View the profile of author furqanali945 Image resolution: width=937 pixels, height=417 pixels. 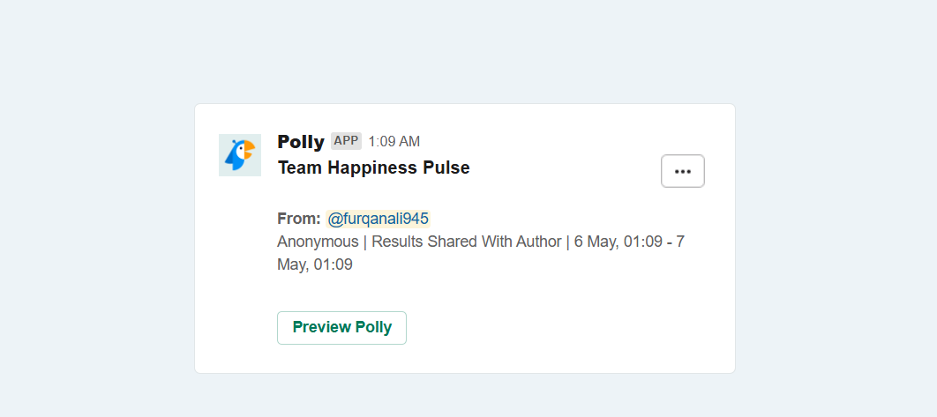coord(378,220)
